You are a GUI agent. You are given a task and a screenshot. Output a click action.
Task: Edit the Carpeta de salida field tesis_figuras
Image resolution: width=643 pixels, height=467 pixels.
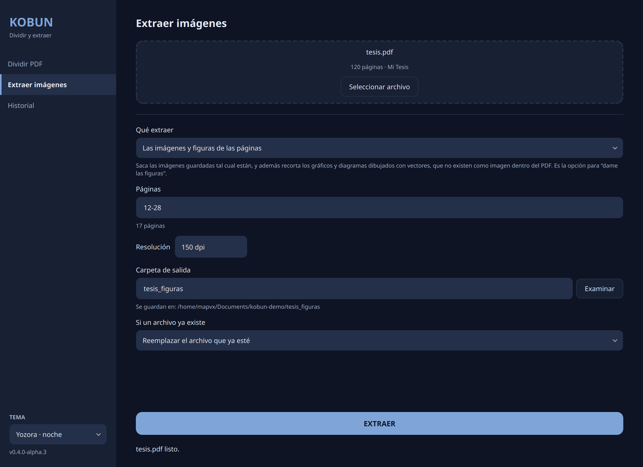click(354, 289)
